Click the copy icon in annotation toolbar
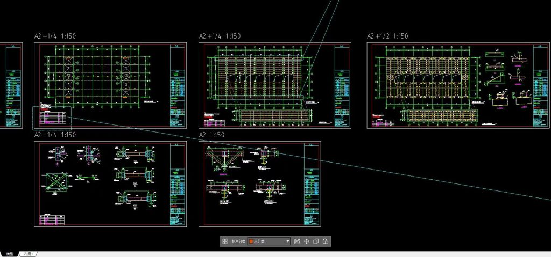The height and width of the screenshot is (257, 551). click(316, 241)
